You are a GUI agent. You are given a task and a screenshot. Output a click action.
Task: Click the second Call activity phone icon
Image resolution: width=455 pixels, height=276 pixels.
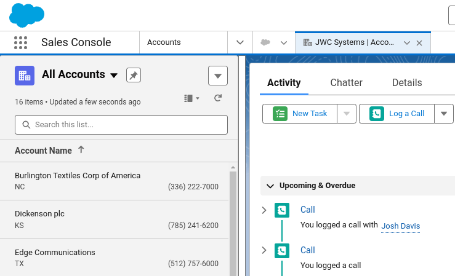pos(282,251)
